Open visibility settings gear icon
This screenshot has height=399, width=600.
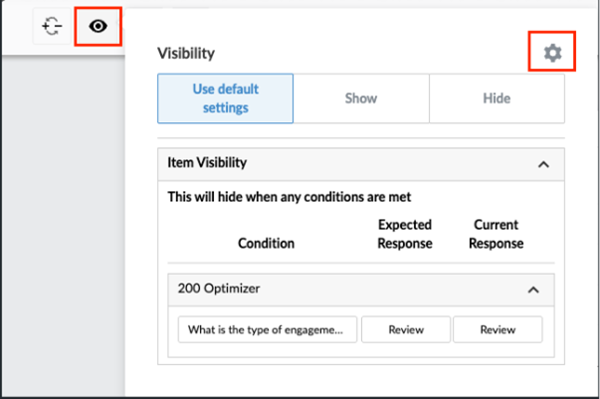pyautogui.click(x=552, y=53)
